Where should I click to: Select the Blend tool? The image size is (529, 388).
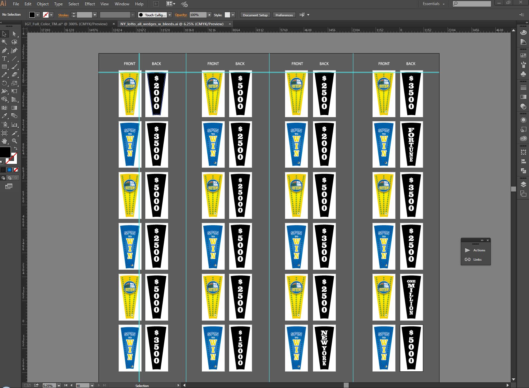pos(14,116)
